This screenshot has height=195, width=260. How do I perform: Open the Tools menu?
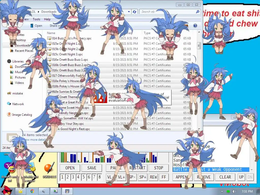37,19
